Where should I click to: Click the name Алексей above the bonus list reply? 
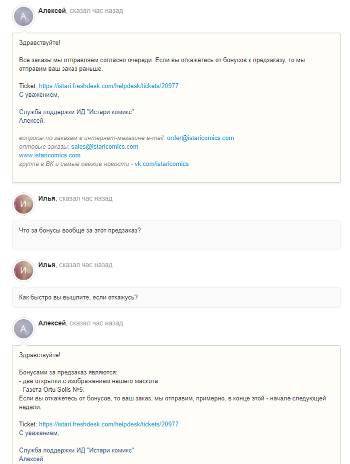tap(52, 323)
